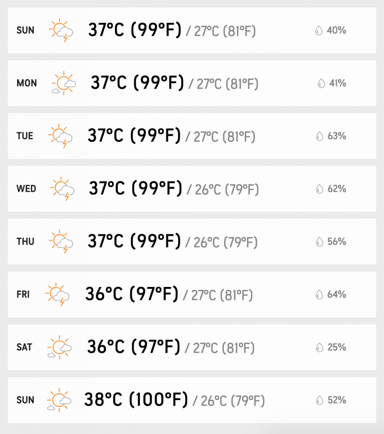This screenshot has height=434, width=384.
Task: Click the partly cloudy icon for SAT
Action: click(59, 348)
